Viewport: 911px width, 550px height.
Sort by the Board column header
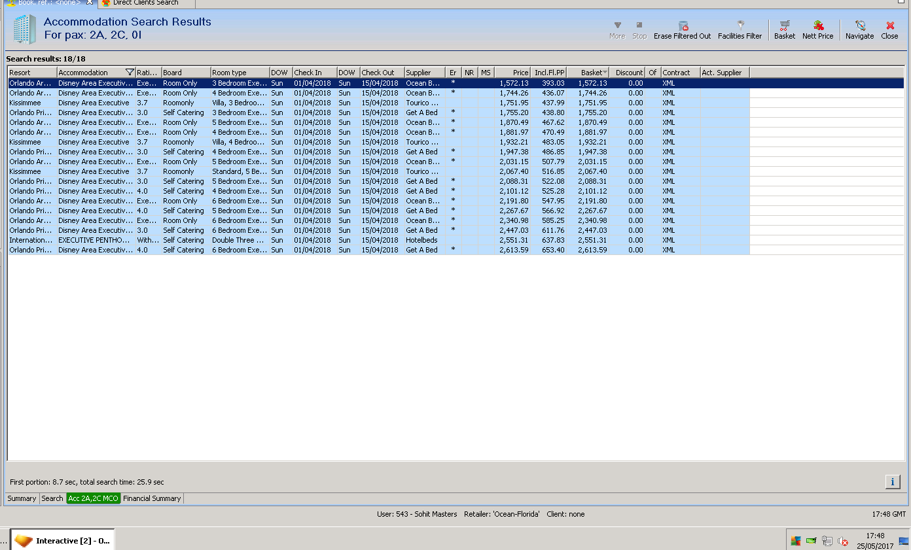point(186,73)
